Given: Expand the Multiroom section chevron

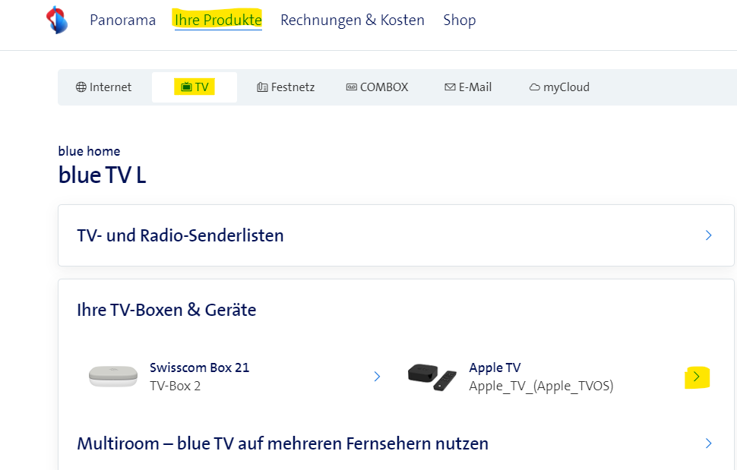Looking at the screenshot, I should 708,443.
